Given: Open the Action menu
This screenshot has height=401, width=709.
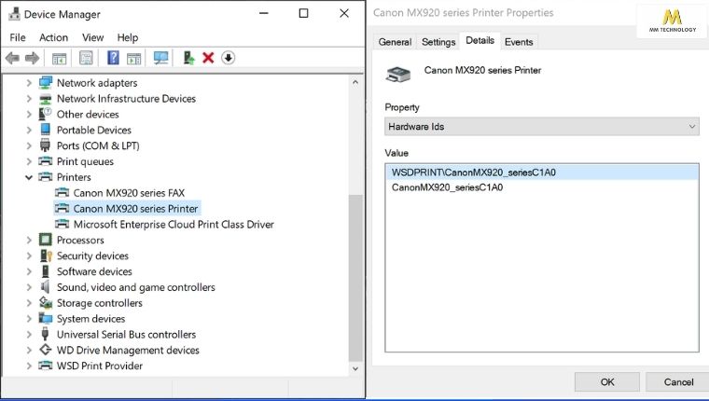Looking at the screenshot, I should coord(53,37).
